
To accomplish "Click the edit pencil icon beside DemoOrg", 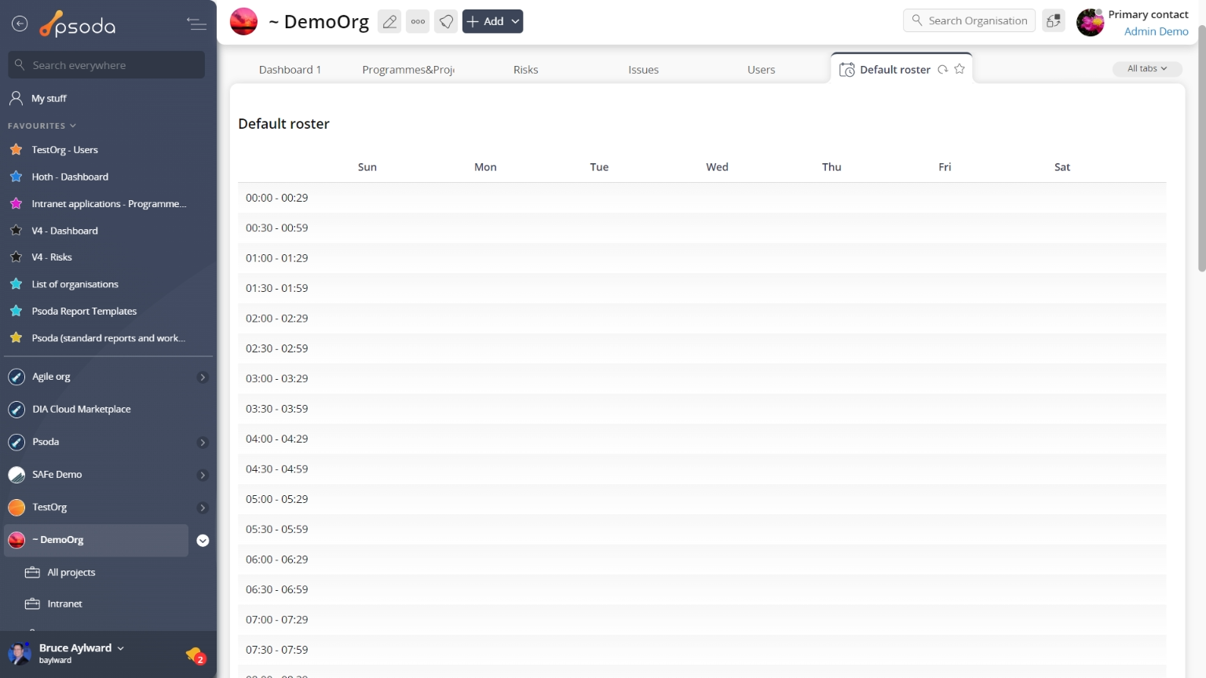I will click(389, 21).
